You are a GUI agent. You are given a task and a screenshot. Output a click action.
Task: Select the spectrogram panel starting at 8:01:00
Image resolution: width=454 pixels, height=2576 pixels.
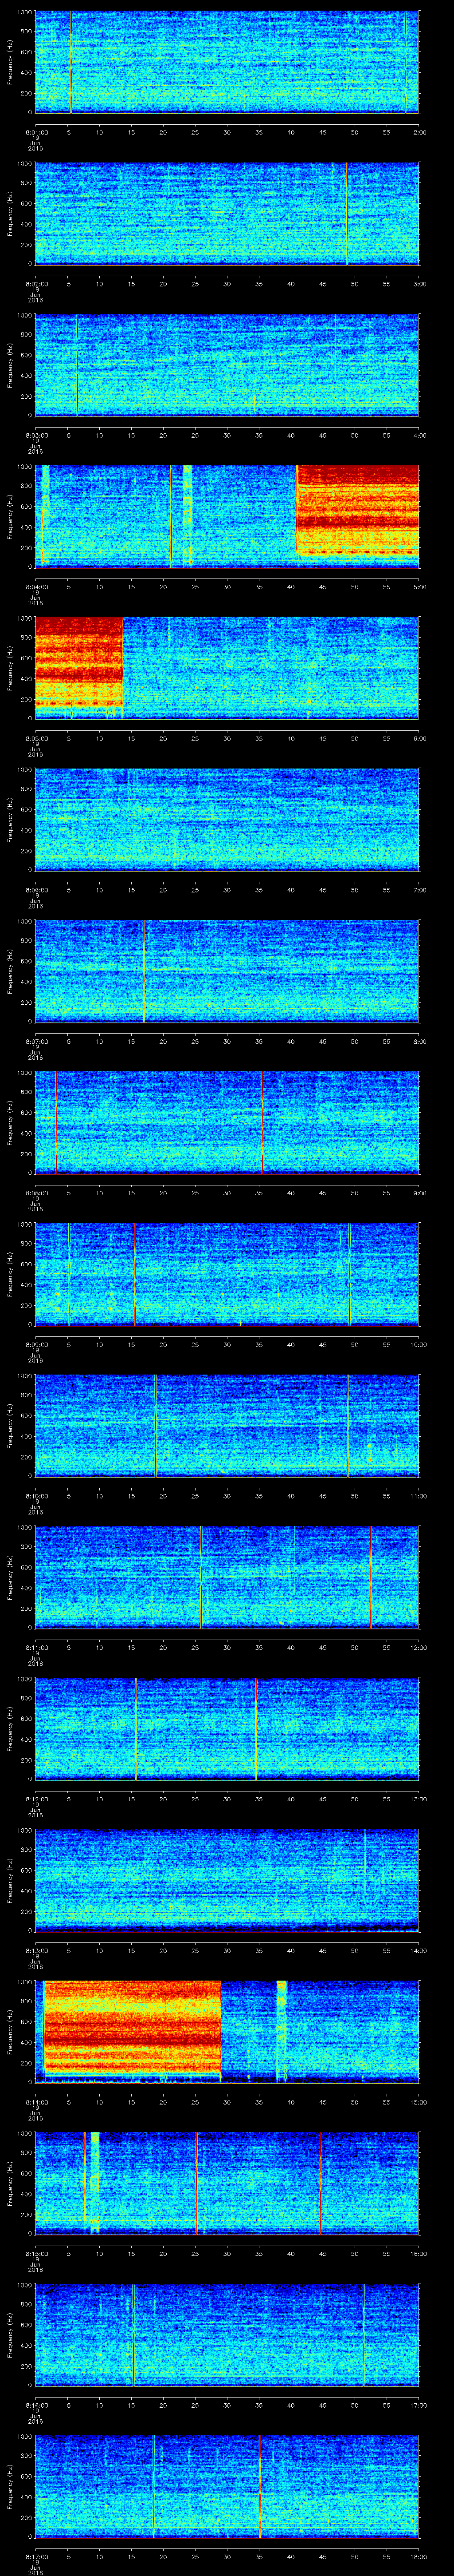227,62
